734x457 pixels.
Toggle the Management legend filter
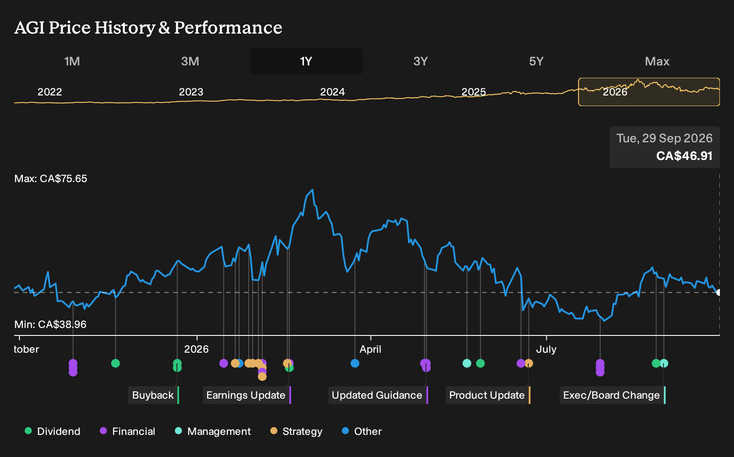pos(213,431)
